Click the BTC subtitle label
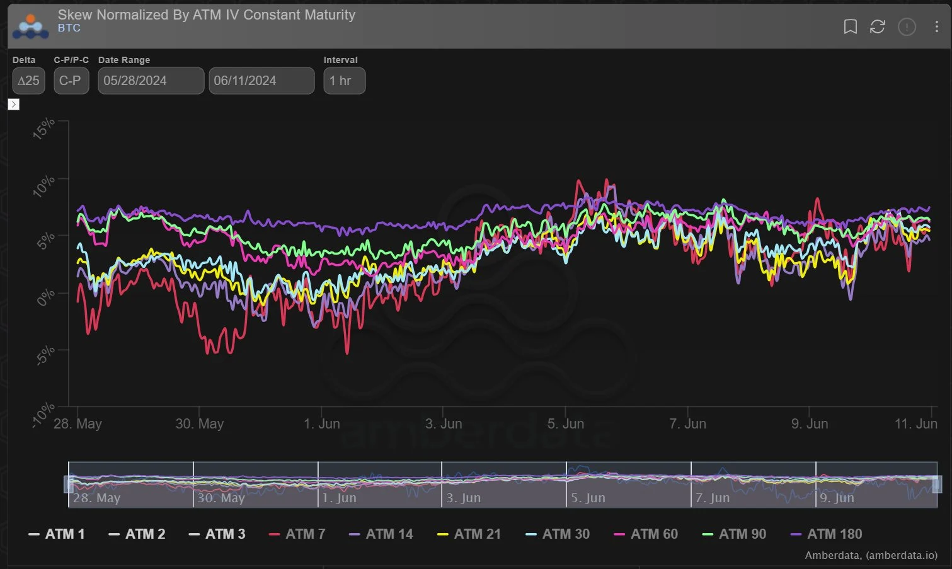Viewport: 952px width, 569px height. coord(69,28)
